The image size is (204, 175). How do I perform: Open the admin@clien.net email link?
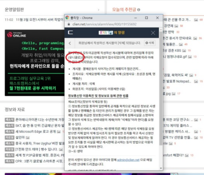pyautogui.click(x=128, y=160)
